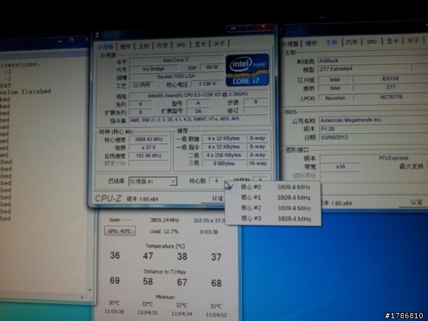This screenshot has width=428, height=321.
Task: Click the 4 x 256 KBytes cache field
Action: point(224,155)
